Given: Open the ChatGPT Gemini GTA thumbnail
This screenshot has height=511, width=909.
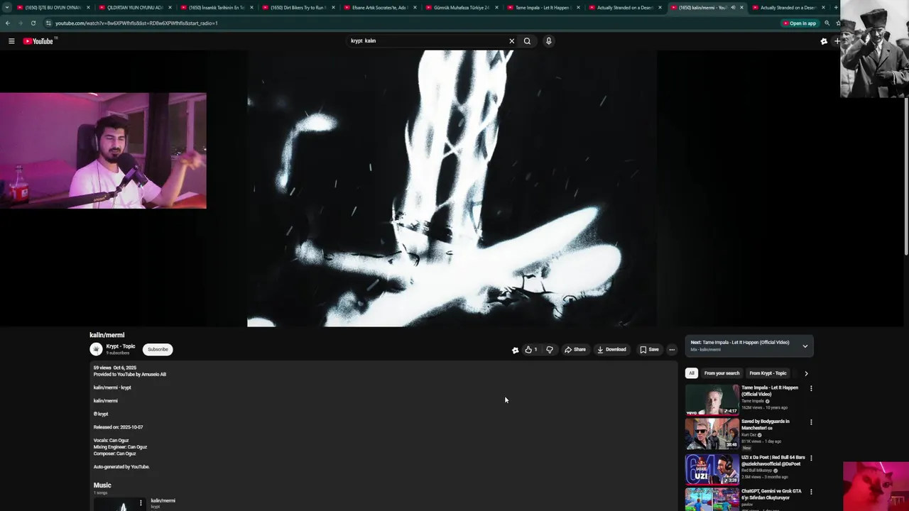Looking at the screenshot, I should point(712,500).
